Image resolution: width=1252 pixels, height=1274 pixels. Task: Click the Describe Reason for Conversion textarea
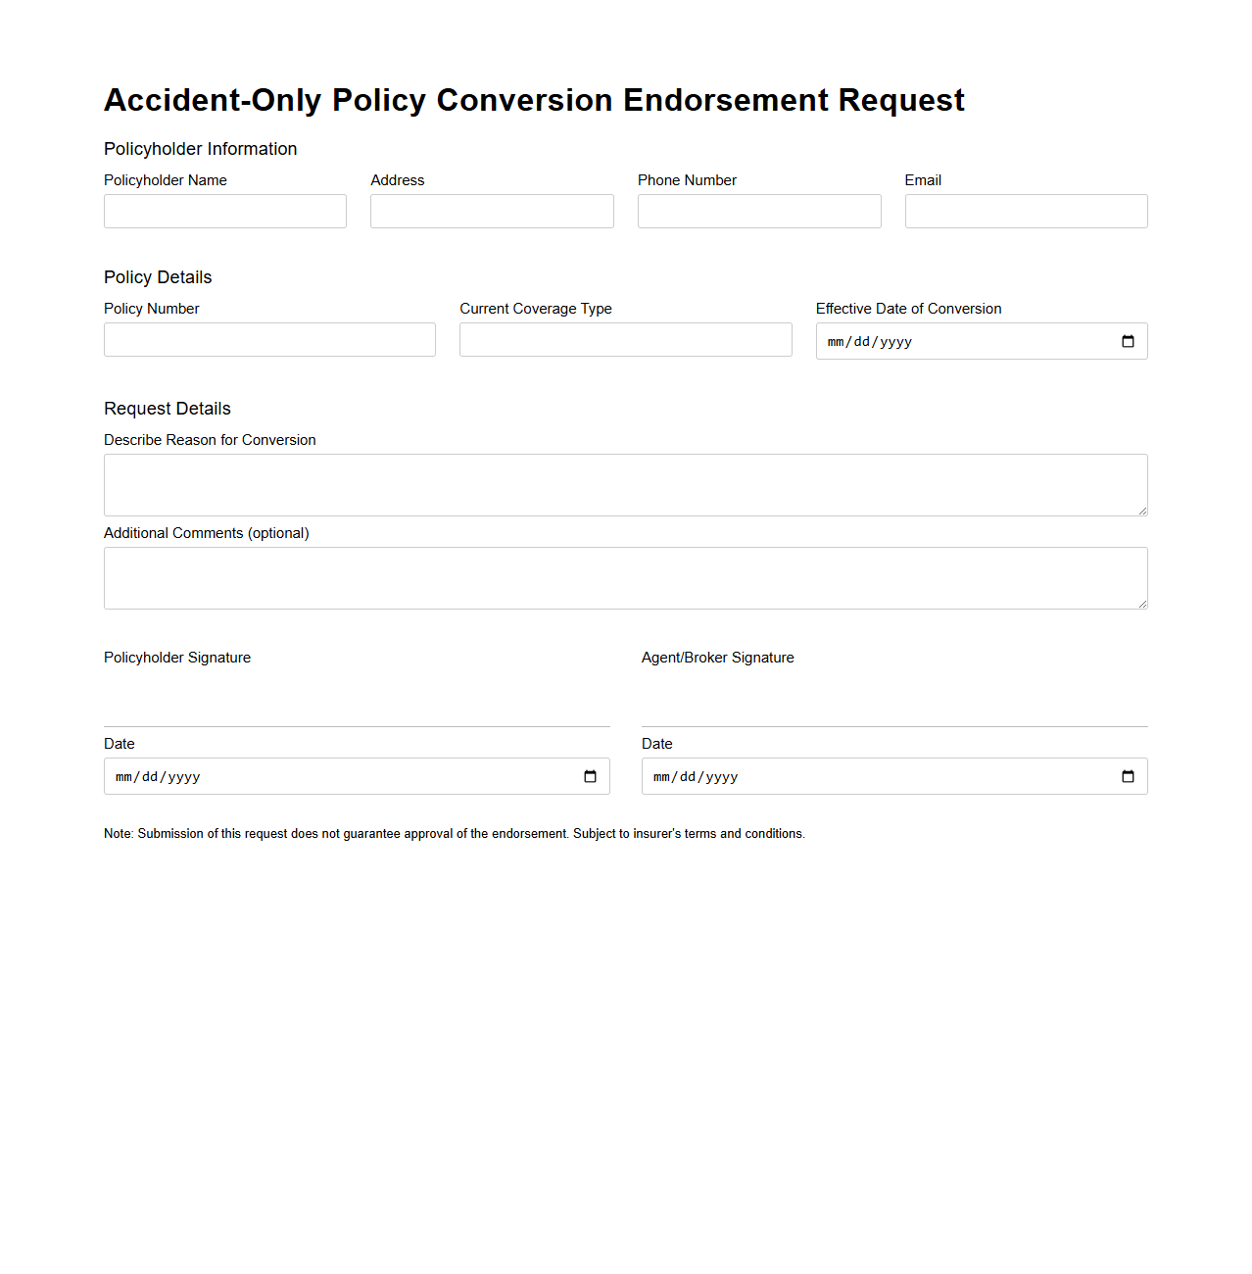point(625,484)
